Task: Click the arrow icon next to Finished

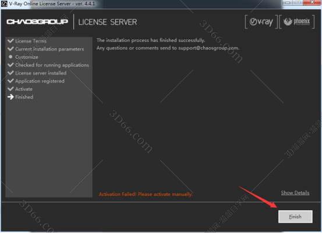Action: pos(10,96)
